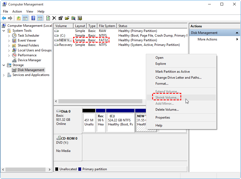
Task: Sort by the Type column header
Action: point(92,26)
